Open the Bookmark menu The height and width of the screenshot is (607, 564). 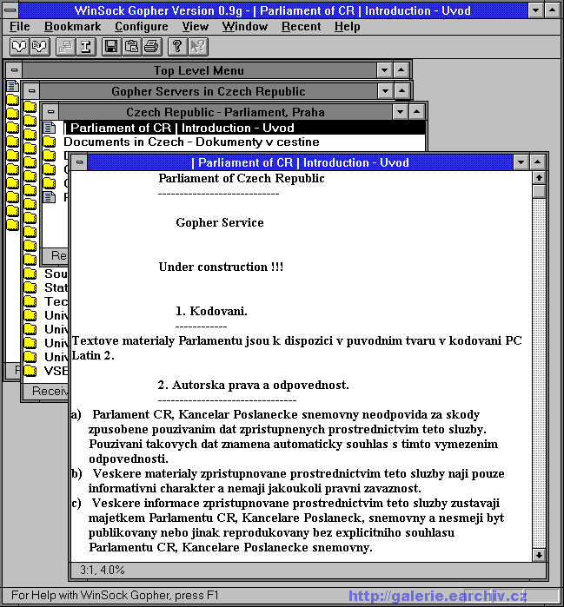coord(72,26)
